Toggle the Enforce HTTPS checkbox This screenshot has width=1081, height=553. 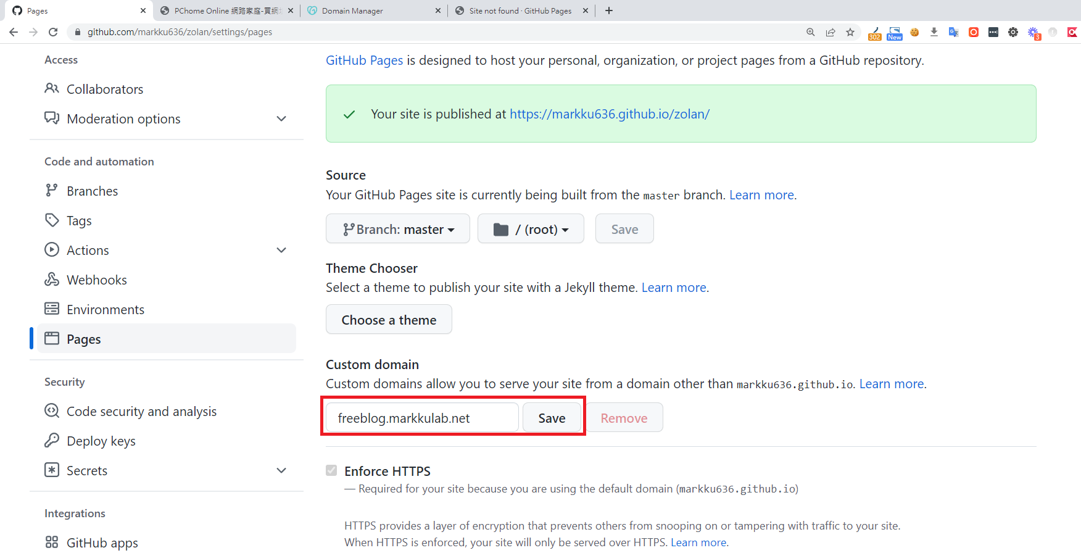pos(332,471)
